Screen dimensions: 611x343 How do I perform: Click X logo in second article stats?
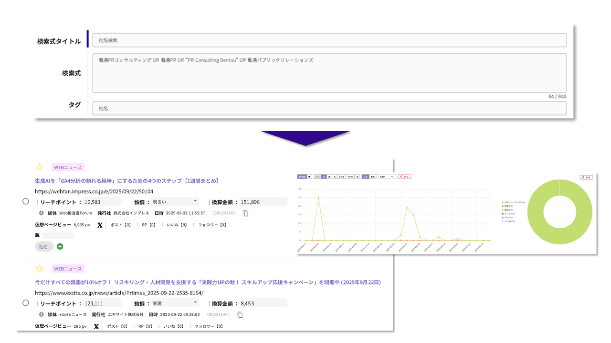[x=96, y=326]
